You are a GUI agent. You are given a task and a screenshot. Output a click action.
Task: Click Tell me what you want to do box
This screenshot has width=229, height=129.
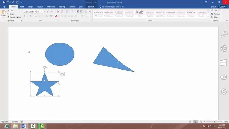(112, 7)
